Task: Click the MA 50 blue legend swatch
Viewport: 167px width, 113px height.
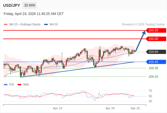Action: pyautogui.click(x=46, y=25)
